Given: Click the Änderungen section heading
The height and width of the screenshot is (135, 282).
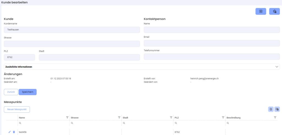Looking at the screenshot, I should coord(13,74).
